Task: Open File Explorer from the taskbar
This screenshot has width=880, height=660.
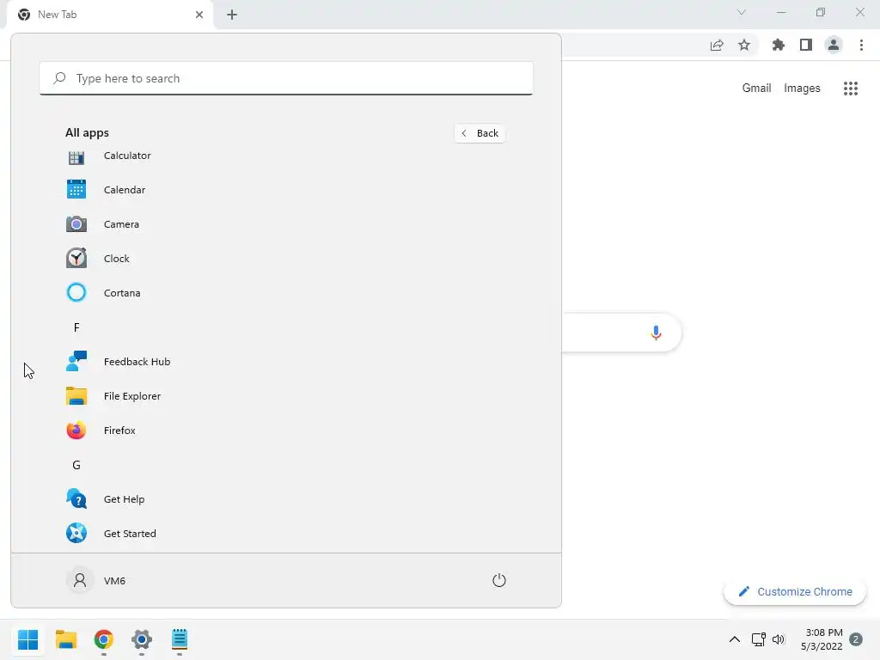Action: (x=66, y=639)
